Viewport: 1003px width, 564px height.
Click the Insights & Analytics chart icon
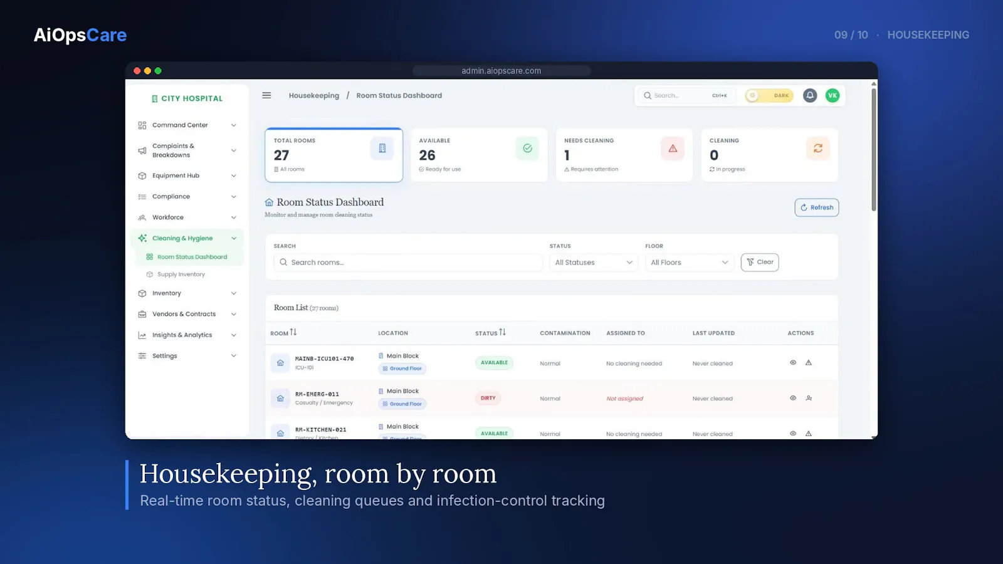pyautogui.click(x=142, y=335)
